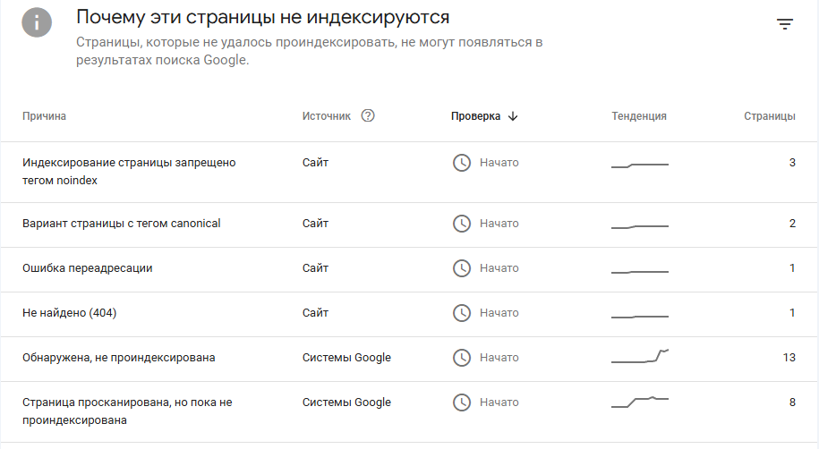This screenshot has height=449, width=819.
Task: Open the noindex tag reason row
Action: (409, 173)
